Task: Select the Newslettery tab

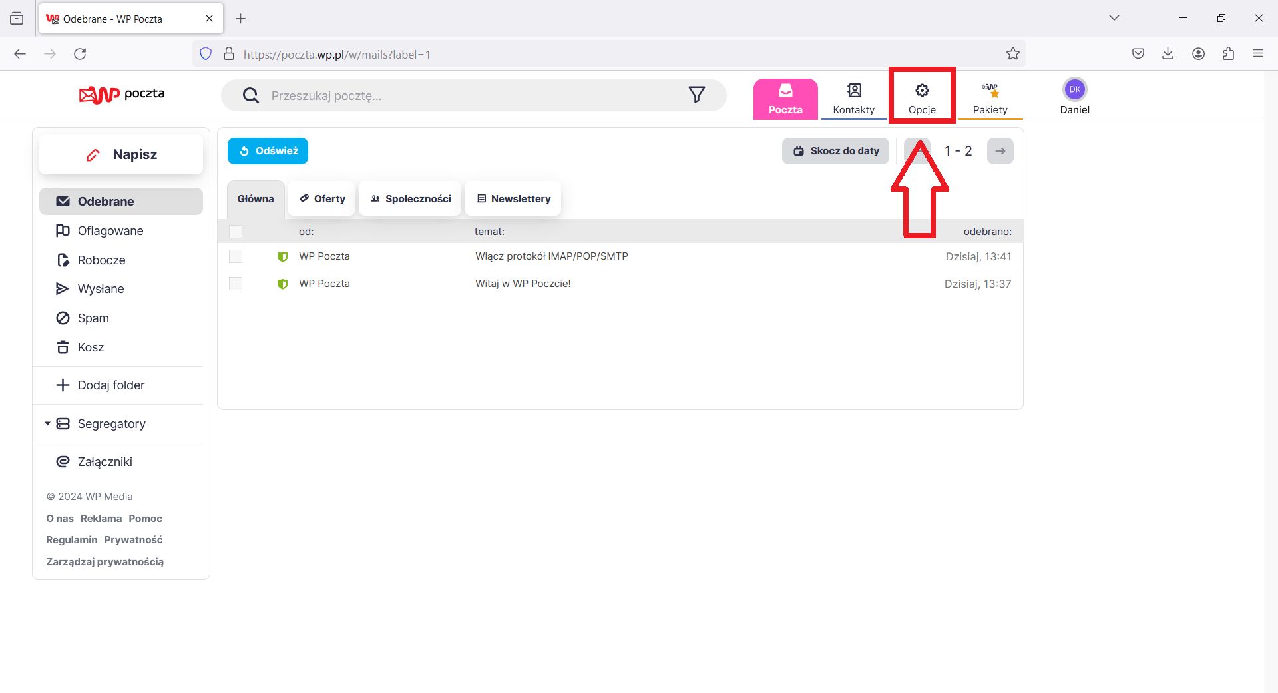Action: click(x=513, y=199)
